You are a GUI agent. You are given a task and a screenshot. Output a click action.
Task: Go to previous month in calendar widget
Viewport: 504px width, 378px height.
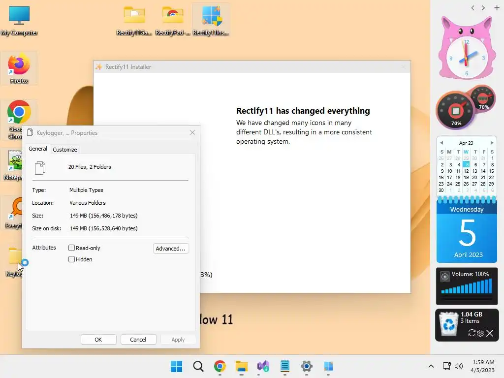click(441, 143)
